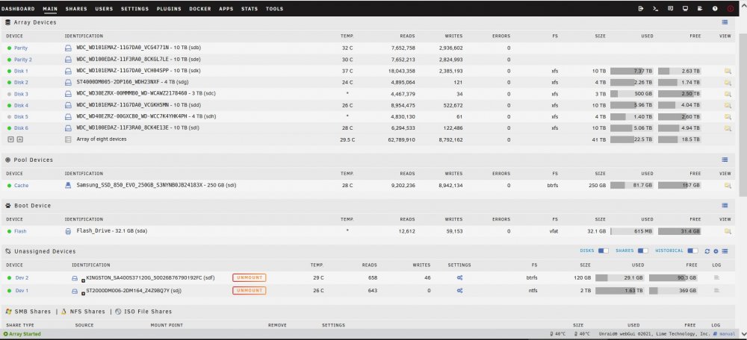Browse the Flash boot device view icon
This screenshot has width=747, height=340.
click(x=728, y=231)
